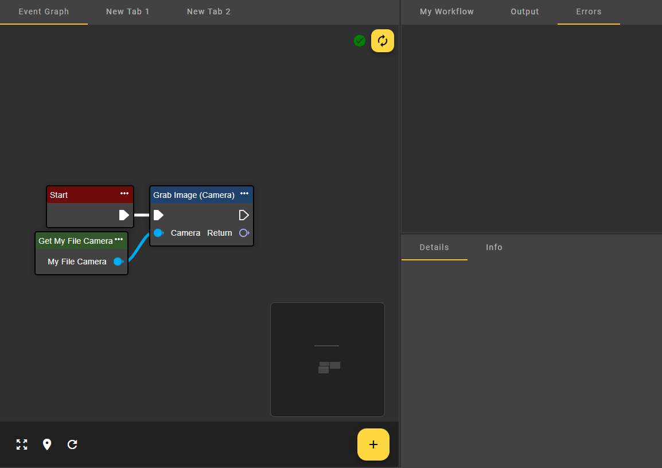Image resolution: width=662 pixels, height=468 pixels.
Task: Click the blue Camera input pin
Action: 158,233
